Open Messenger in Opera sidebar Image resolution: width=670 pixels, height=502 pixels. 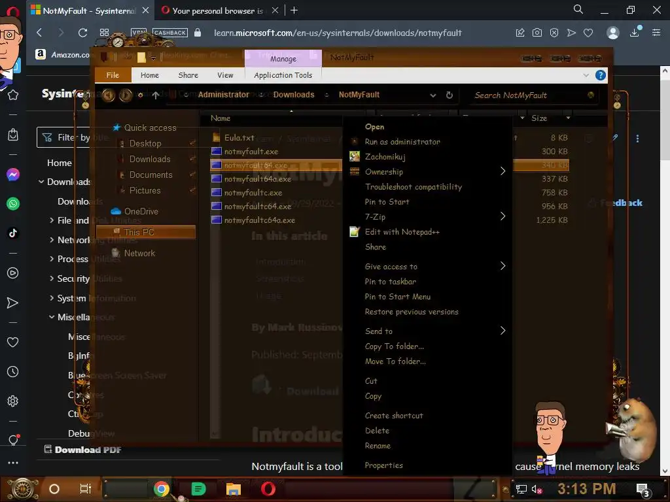(x=13, y=175)
